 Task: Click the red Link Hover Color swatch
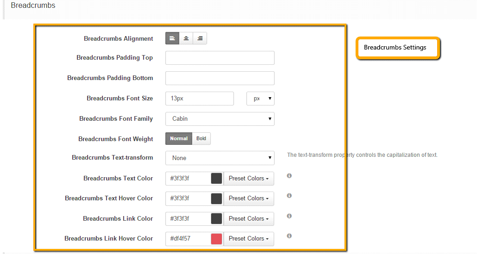216,239
